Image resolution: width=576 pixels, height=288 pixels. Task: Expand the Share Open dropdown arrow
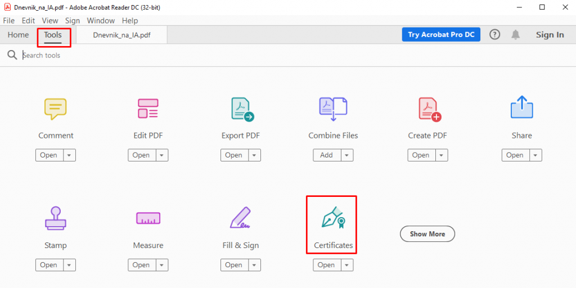(535, 155)
